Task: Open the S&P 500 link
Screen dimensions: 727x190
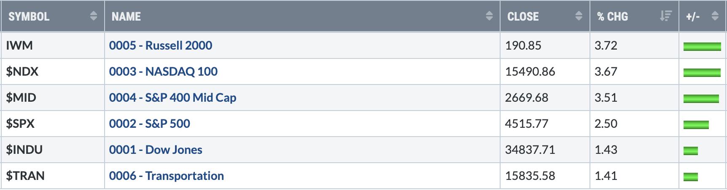Action: [x=149, y=124]
